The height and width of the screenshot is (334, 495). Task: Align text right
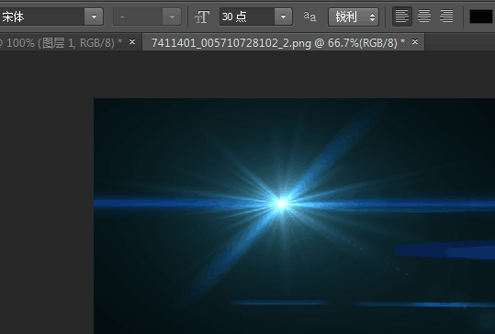coord(446,17)
